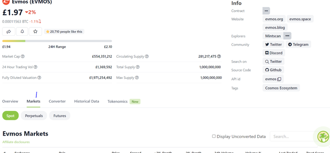Click the Market Cap help question icon
330x153 pixels.
[23, 56]
